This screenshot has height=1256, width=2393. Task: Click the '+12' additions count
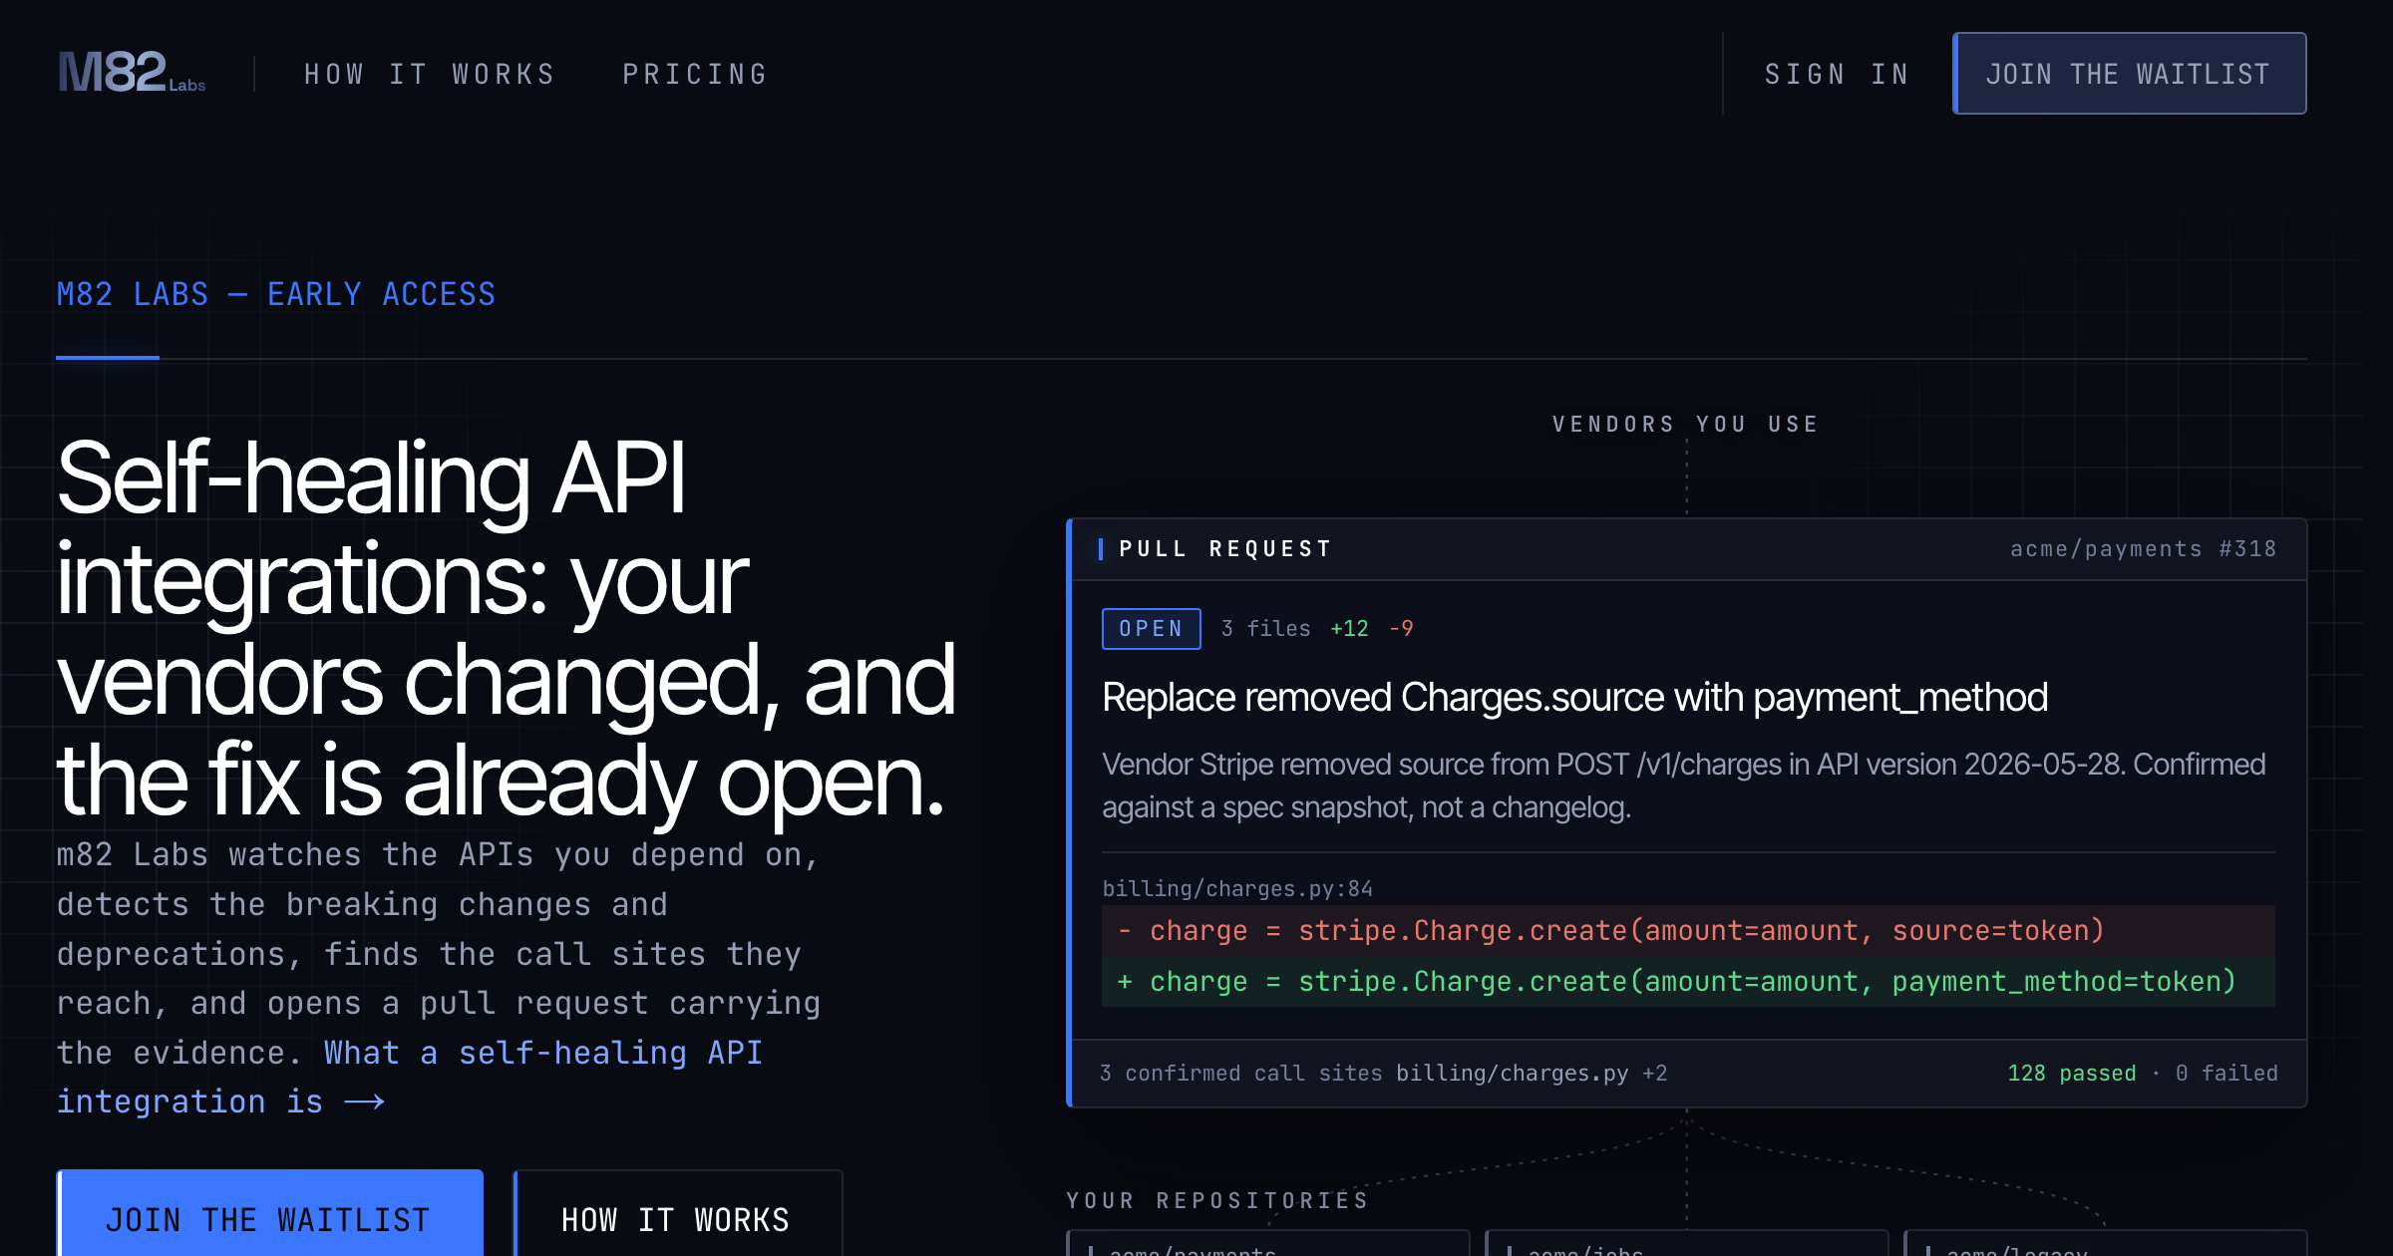[1349, 629]
